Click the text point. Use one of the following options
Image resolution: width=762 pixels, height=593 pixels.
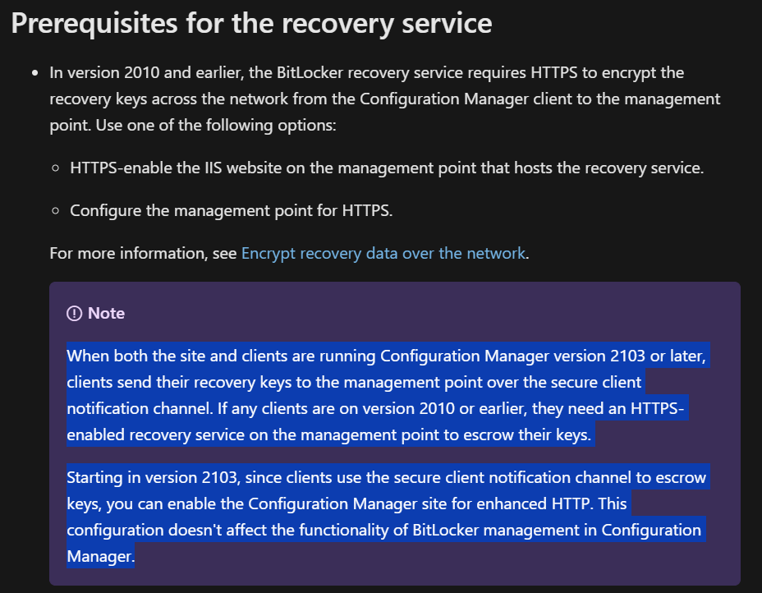click(x=193, y=126)
